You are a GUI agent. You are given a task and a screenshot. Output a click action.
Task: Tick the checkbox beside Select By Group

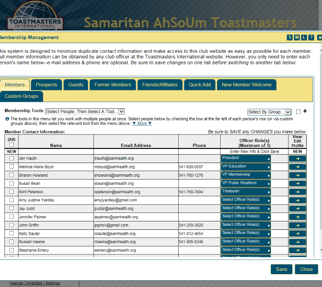tap(298, 111)
